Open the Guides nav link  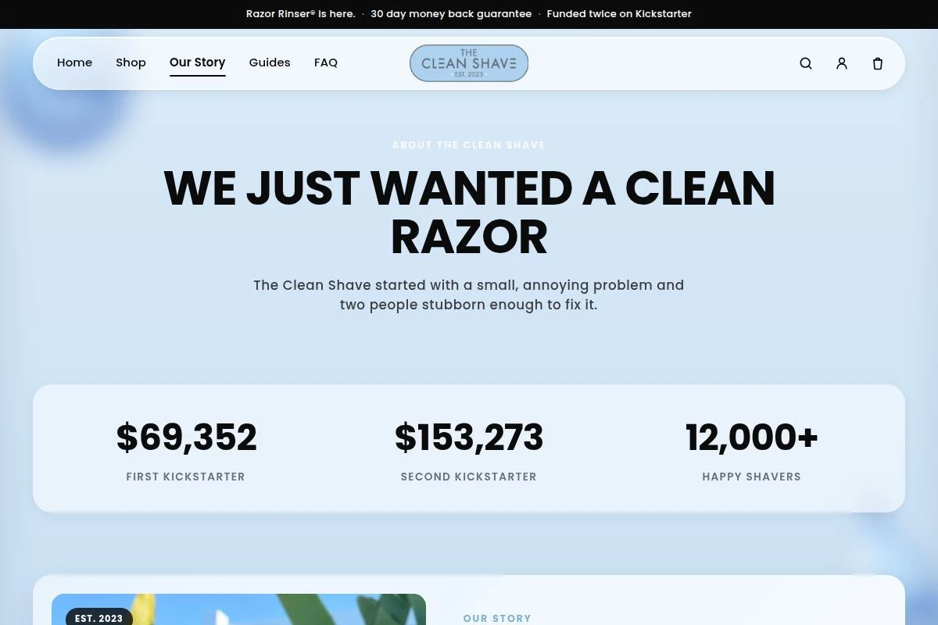[270, 62]
